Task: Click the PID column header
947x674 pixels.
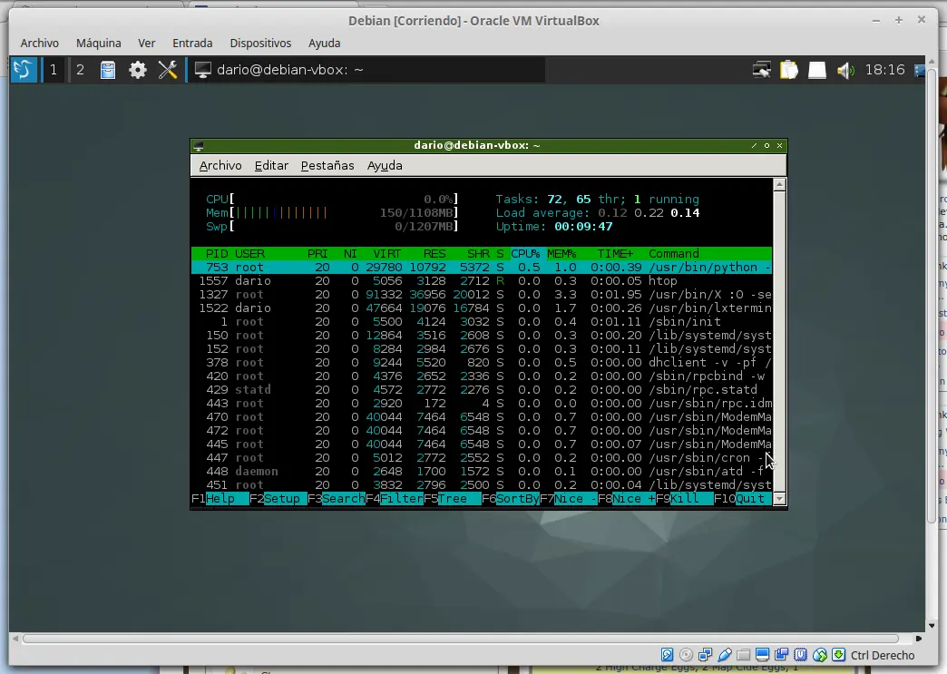Action: pos(217,254)
